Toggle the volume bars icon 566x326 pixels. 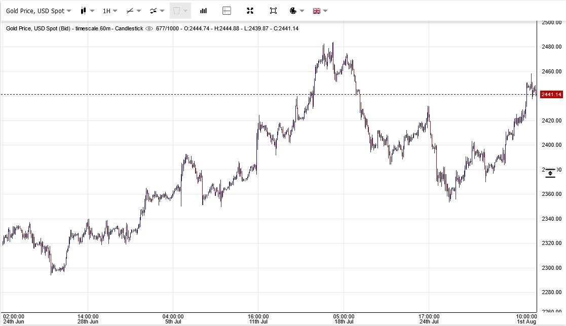tap(203, 11)
